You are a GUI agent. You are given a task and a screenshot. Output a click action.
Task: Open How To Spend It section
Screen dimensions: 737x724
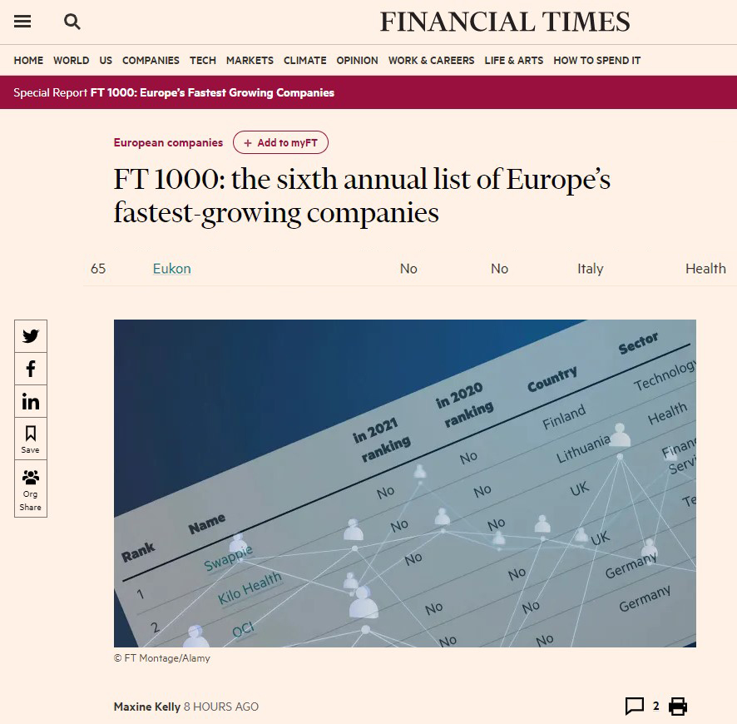pos(597,60)
